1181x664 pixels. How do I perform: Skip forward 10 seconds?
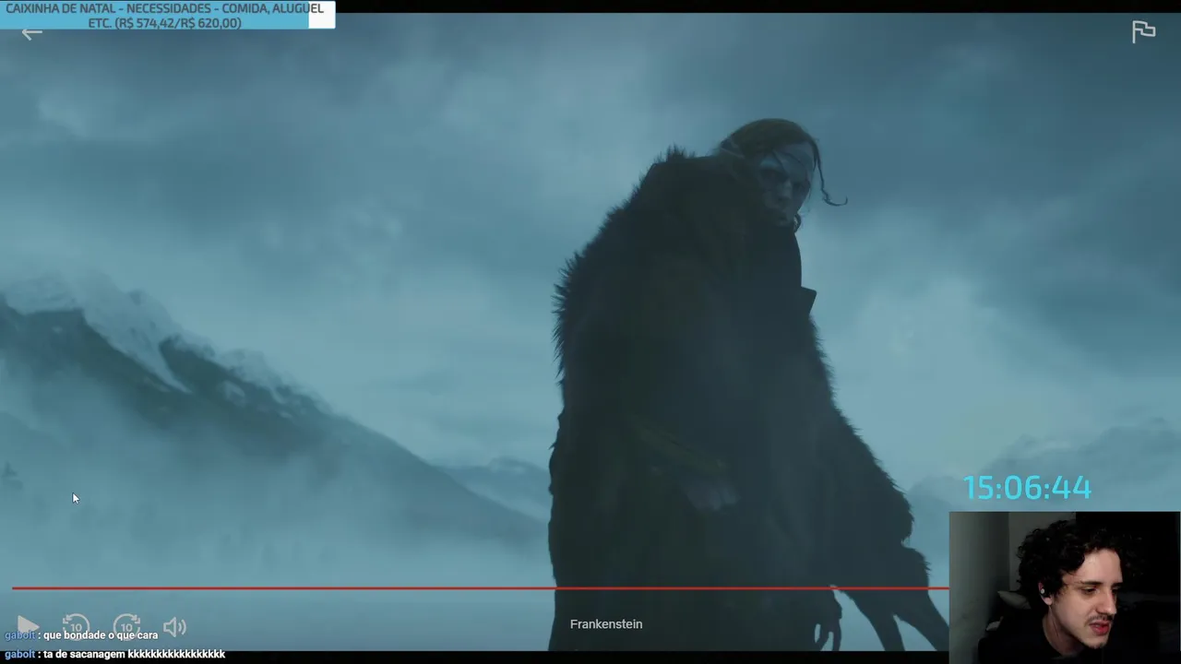(x=126, y=626)
